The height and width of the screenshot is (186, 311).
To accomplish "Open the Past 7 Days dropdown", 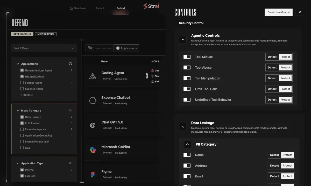I will coord(44,48).
